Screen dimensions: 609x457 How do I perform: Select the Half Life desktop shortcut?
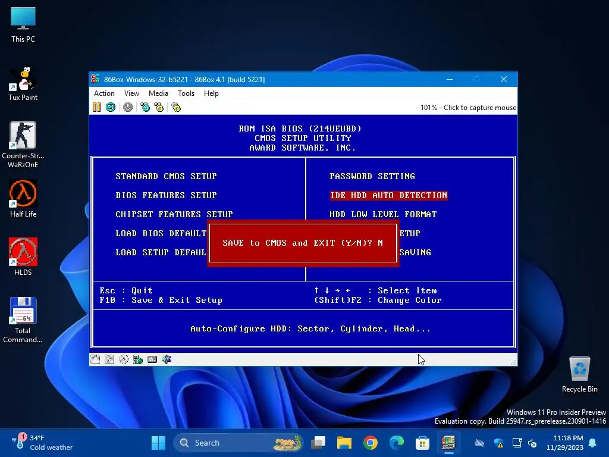click(23, 199)
